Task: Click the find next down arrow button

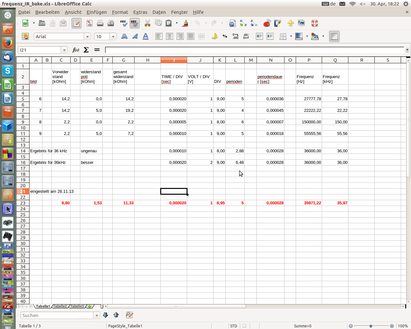Action: (105, 315)
